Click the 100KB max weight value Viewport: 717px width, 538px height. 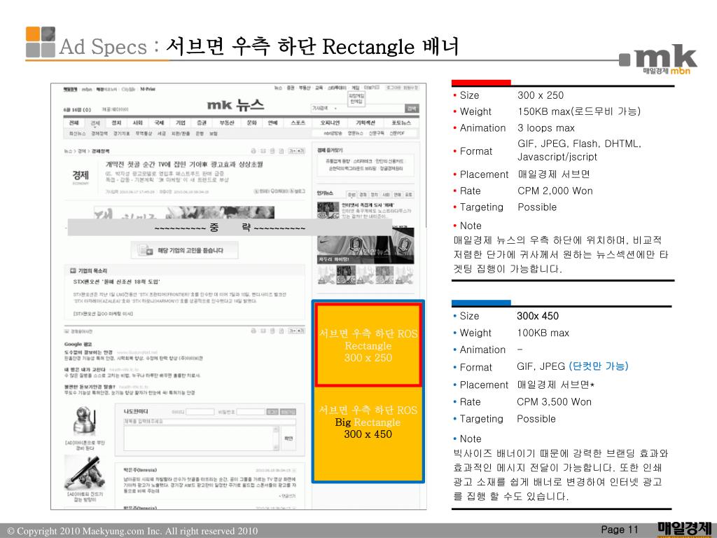click(543, 333)
